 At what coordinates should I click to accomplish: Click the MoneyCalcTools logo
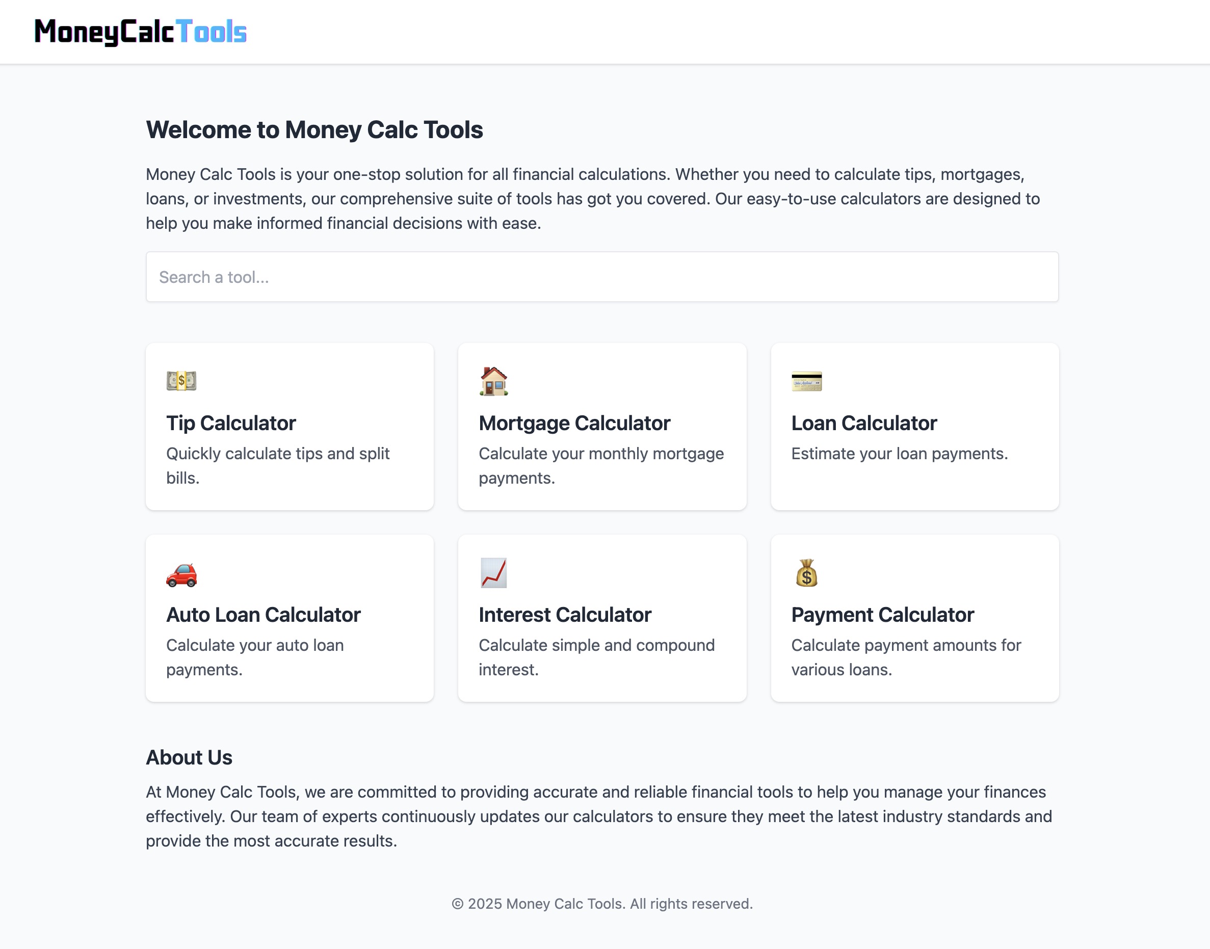pyautogui.click(x=141, y=32)
